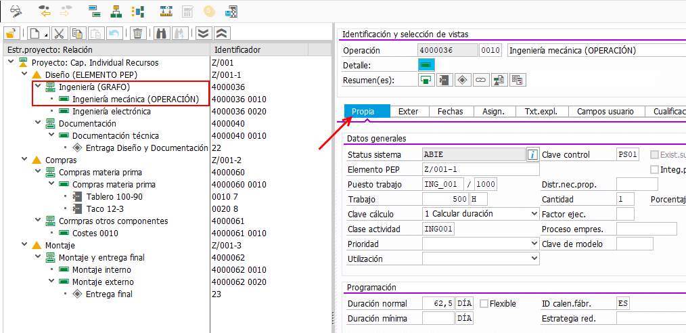
Task: Collapse the Montaje PEP element node
Action: (25, 246)
